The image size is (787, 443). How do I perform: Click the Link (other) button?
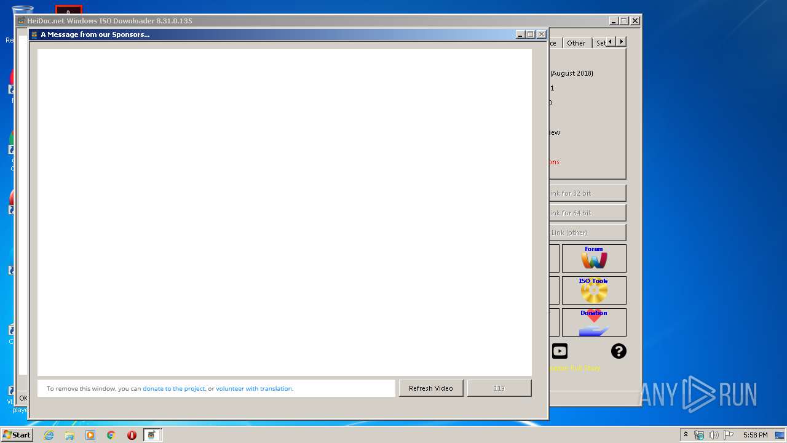click(x=587, y=233)
